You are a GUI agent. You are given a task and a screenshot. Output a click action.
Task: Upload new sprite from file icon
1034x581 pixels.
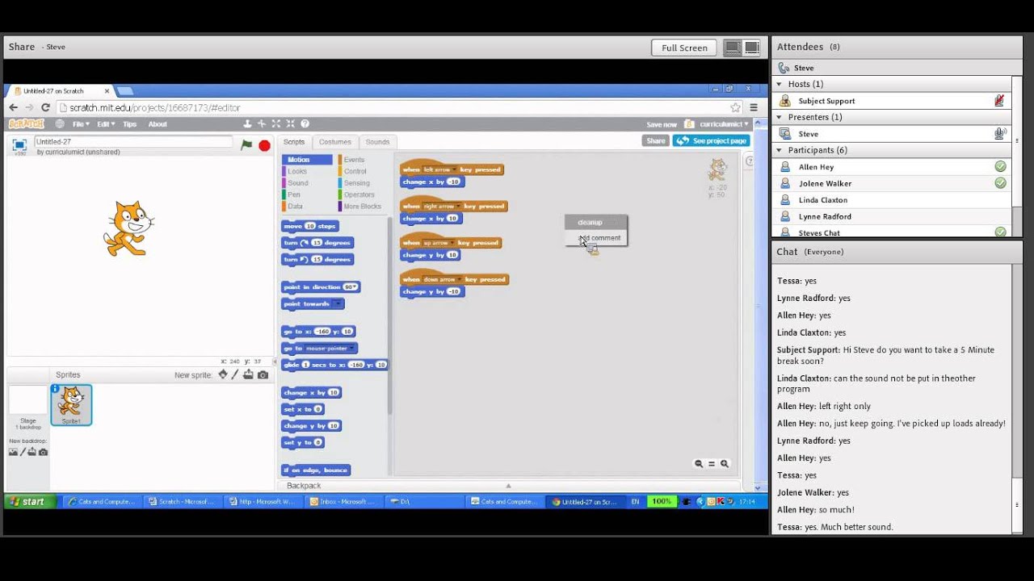pyautogui.click(x=248, y=374)
